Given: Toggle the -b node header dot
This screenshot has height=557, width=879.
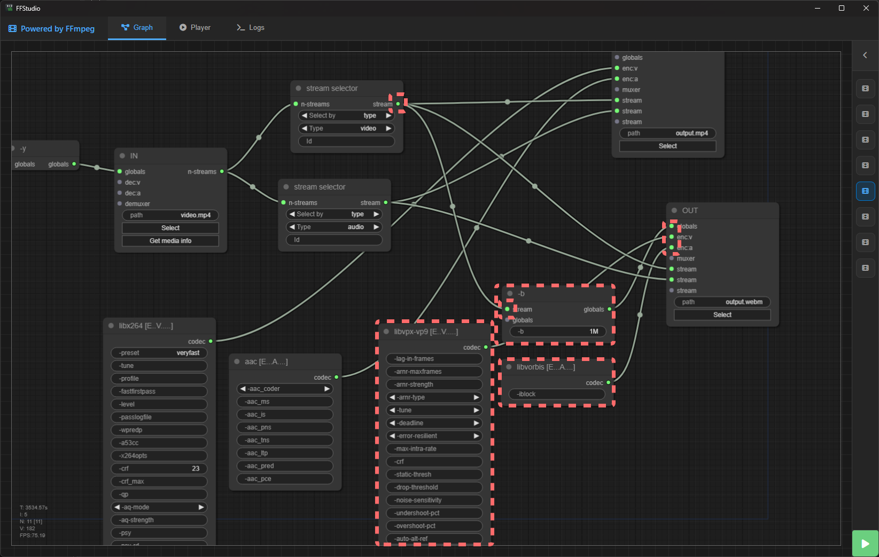Looking at the screenshot, I should tap(510, 294).
